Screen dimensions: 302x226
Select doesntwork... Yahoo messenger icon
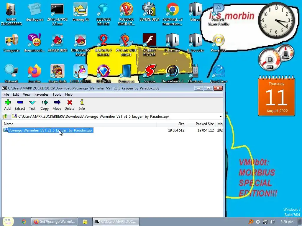coord(34,43)
